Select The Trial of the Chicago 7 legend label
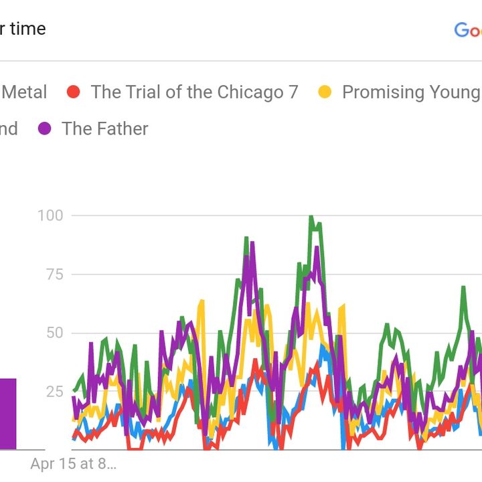482x482 pixels. [x=194, y=92]
